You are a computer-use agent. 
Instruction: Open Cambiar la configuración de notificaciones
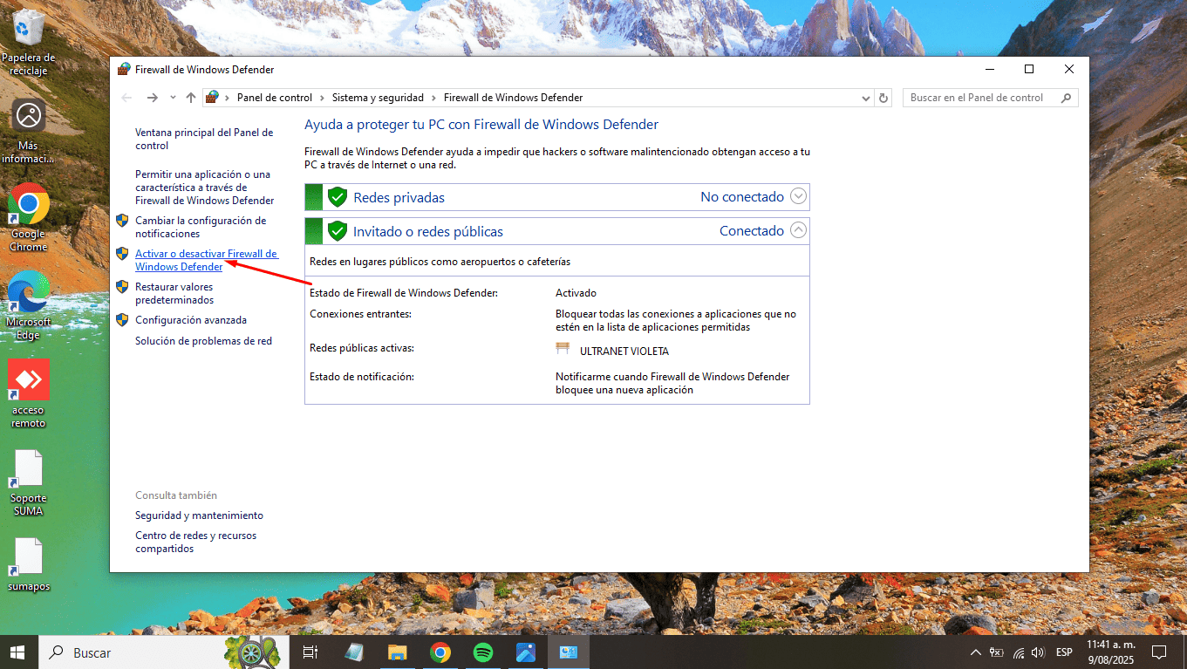click(x=201, y=228)
